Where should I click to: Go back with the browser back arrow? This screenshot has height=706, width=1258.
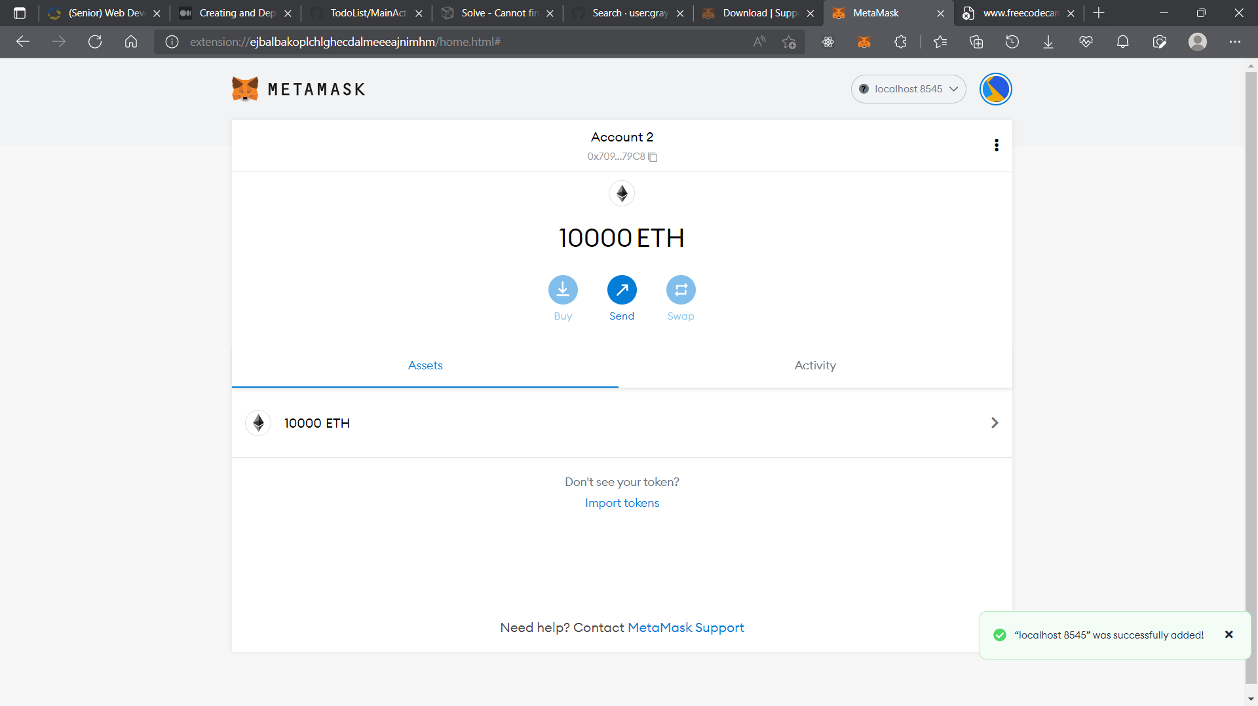23,42
